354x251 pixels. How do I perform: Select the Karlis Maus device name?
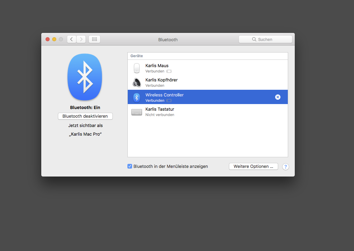tap(157, 65)
